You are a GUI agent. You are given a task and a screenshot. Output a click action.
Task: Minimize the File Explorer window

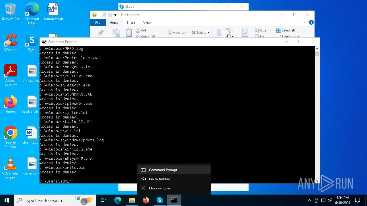pos(282,15)
